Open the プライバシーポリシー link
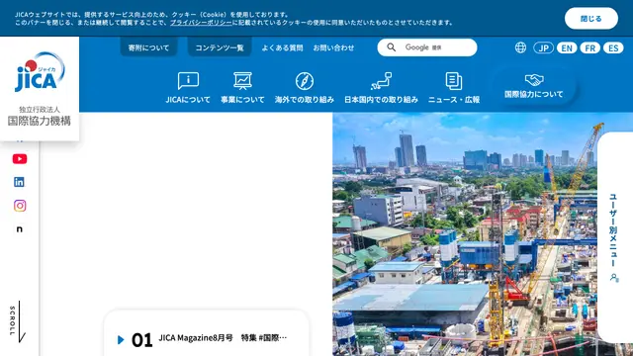633x356 pixels. tap(201, 23)
